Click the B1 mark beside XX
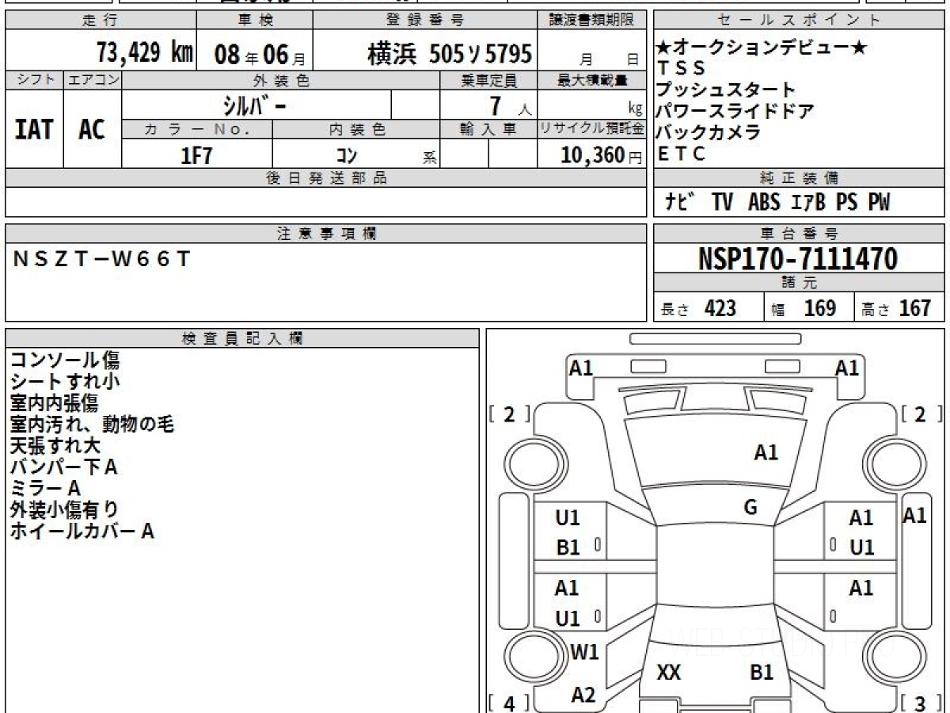 762,673
